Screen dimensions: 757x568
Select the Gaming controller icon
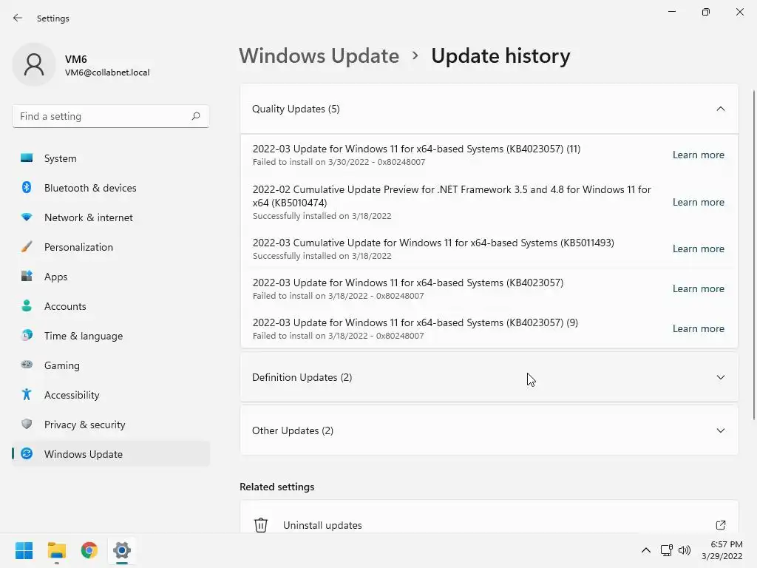point(27,365)
